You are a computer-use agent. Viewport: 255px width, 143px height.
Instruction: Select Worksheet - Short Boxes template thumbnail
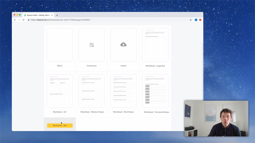tap(123, 91)
